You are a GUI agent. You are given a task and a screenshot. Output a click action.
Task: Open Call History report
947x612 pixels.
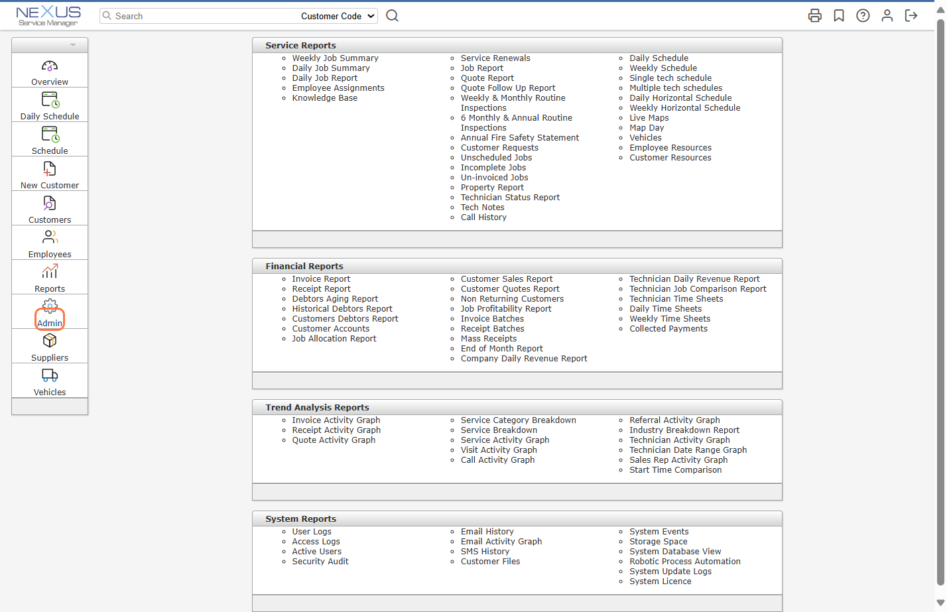[483, 217]
